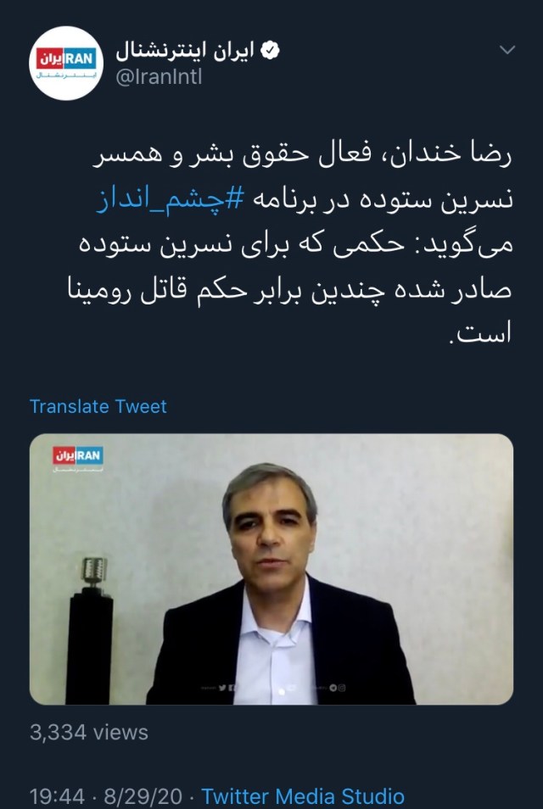Click the 19:44 · 8/29/20 timestamp
The height and width of the screenshot is (809, 543).
pyautogui.click(x=106, y=796)
